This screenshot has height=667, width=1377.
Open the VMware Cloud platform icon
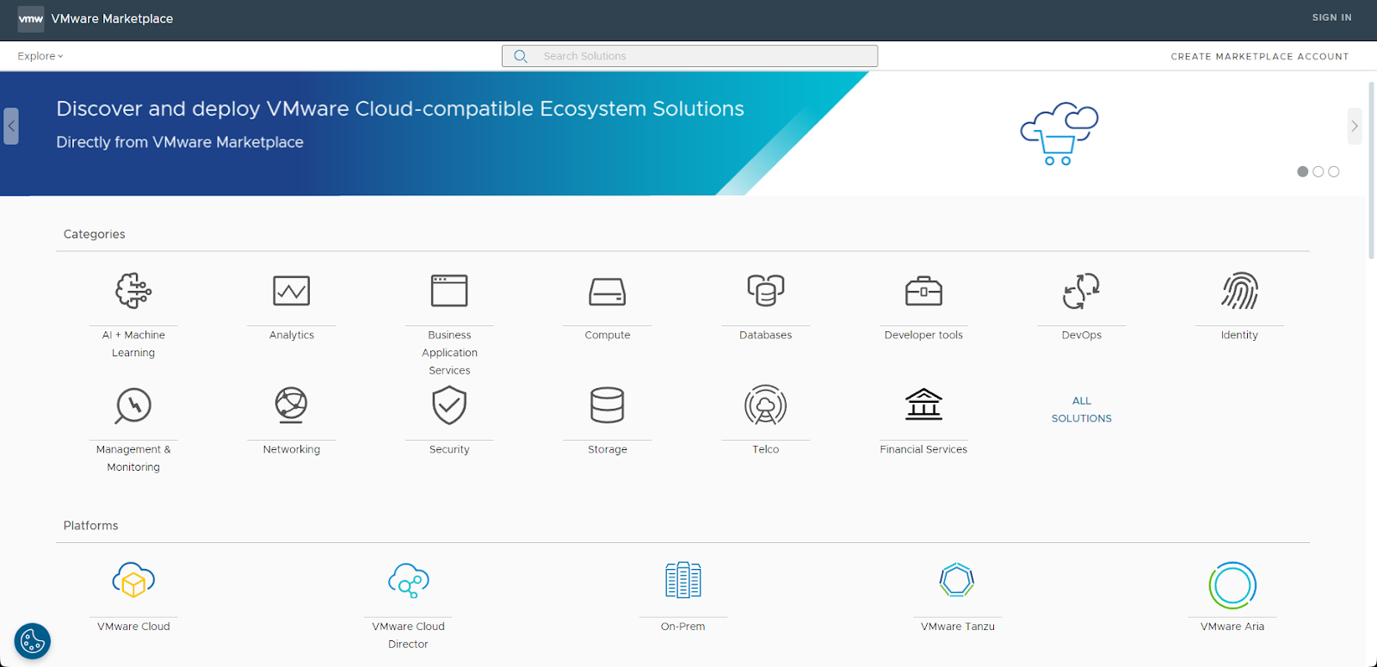click(x=133, y=581)
